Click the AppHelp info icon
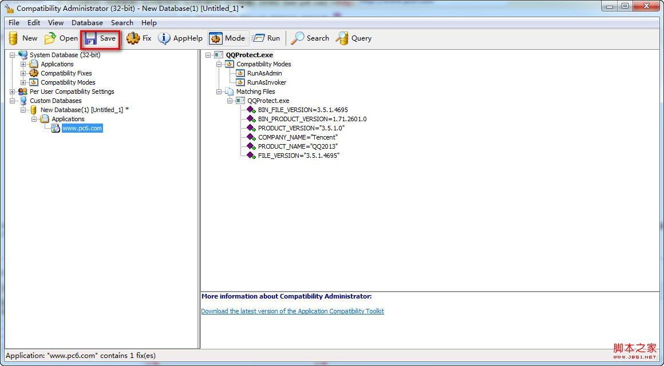 [x=164, y=38]
